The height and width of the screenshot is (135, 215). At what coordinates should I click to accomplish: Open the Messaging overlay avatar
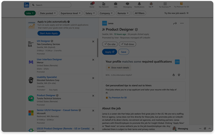[x=174, y=129]
